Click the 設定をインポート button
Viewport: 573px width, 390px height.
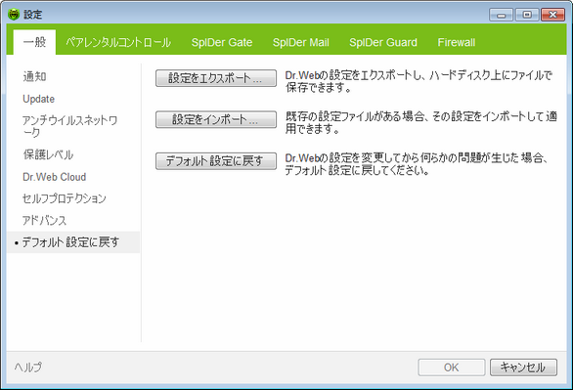pyautogui.click(x=216, y=120)
